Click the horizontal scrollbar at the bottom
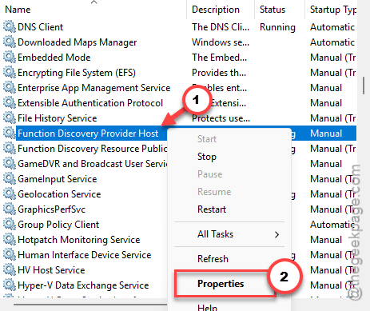 90,304
